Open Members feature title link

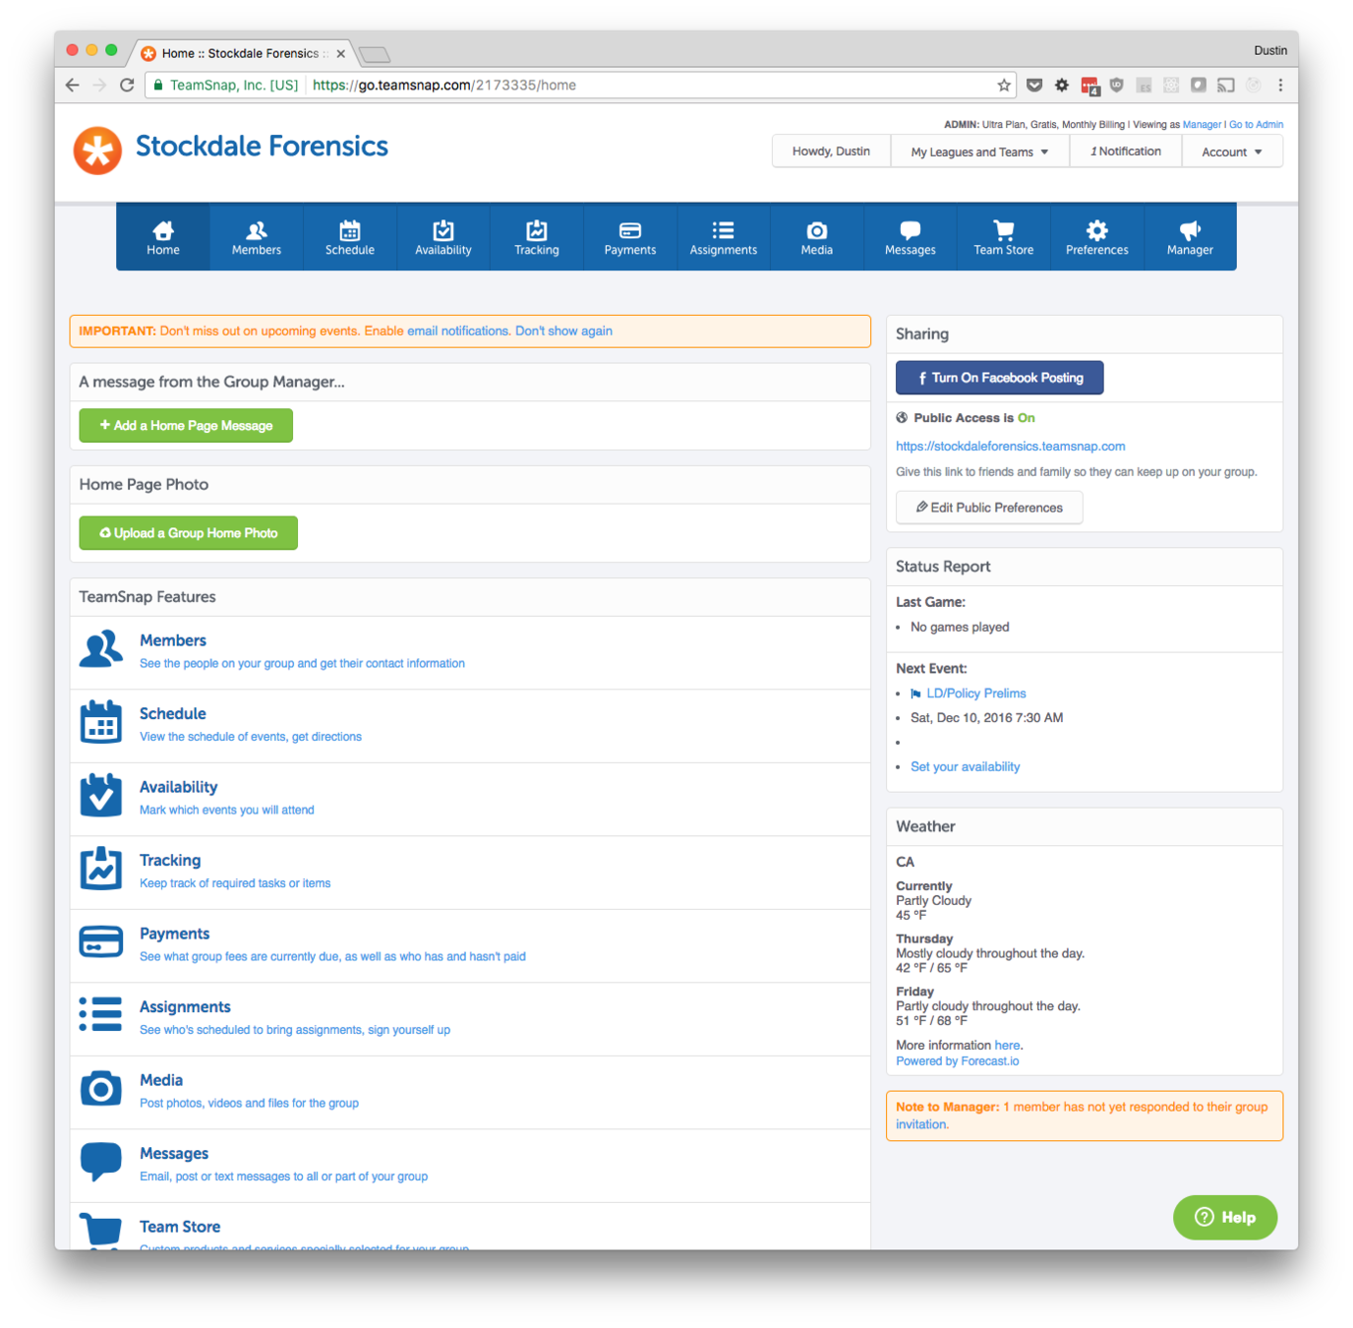pyautogui.click(x=173, y=640)
